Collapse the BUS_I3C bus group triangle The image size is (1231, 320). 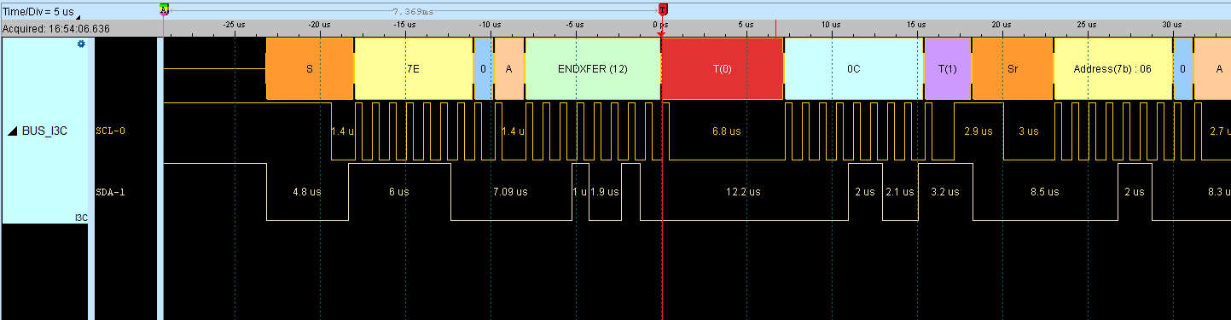(12, 131)
